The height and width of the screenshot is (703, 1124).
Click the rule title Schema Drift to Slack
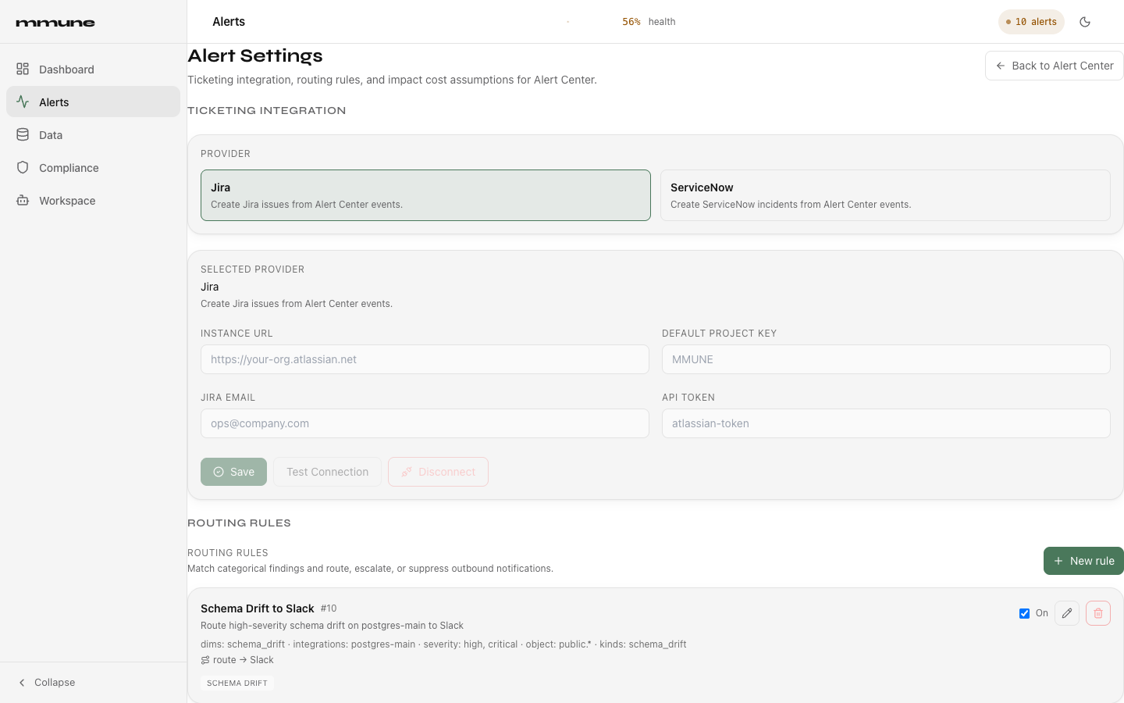click(258, 608)
